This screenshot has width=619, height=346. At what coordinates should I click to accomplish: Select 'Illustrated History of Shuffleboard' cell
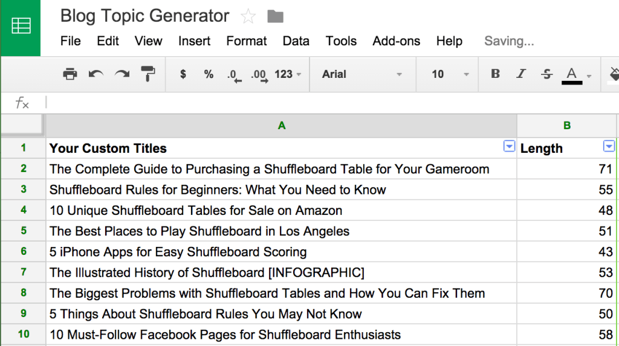click(x=281, y=272)
